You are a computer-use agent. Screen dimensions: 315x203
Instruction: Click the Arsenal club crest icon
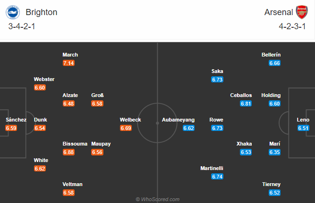[x=301, y=12]
